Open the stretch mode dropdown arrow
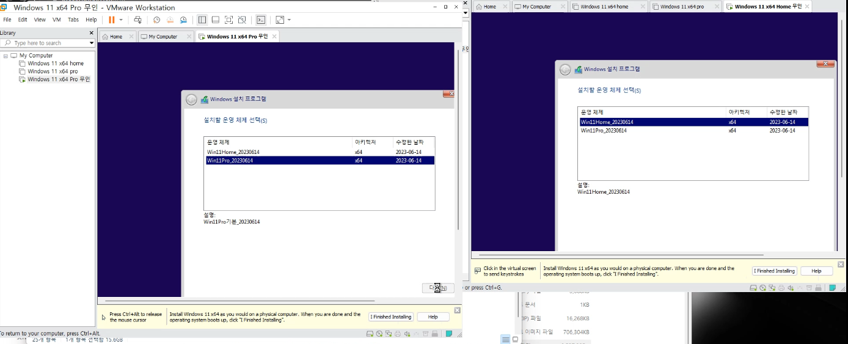848x344 pixels. coord(289,20)
